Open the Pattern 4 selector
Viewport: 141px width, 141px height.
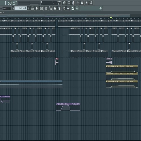pos(21,8)
